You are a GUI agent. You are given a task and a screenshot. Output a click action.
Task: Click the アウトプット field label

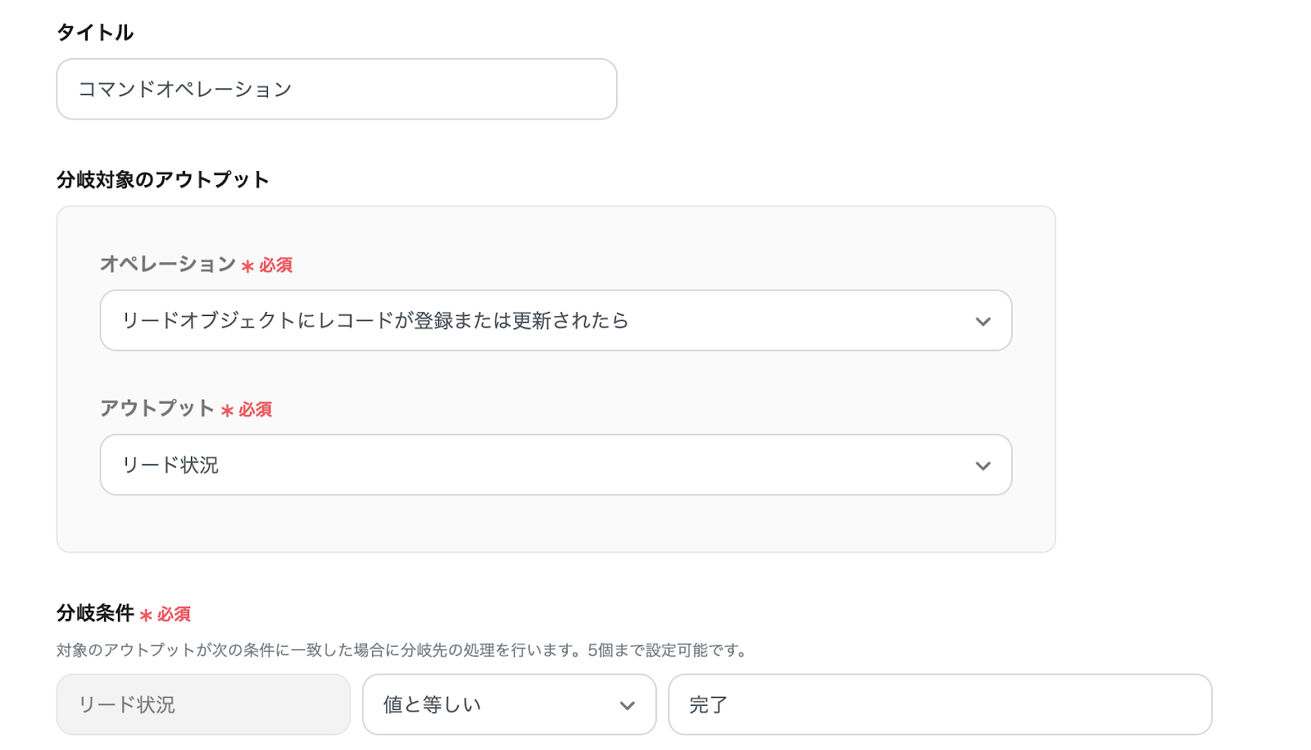click(x=157, y=408)
